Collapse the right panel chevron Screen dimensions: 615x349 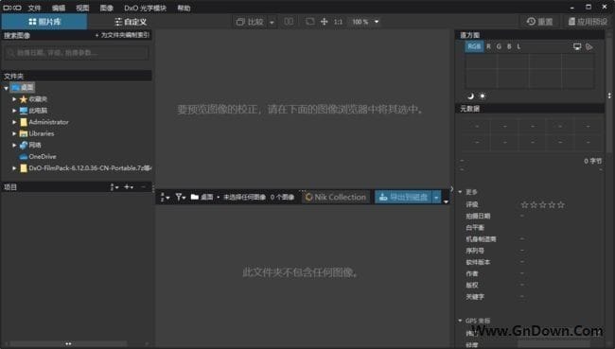coord(452,188)
